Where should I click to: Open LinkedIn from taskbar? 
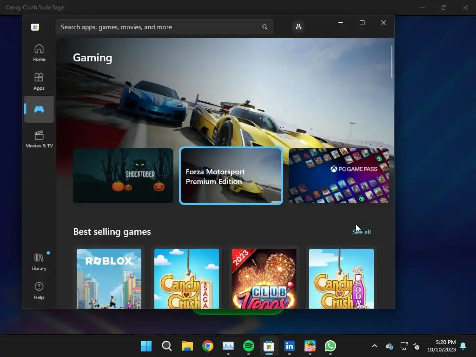tap(289, 346)
